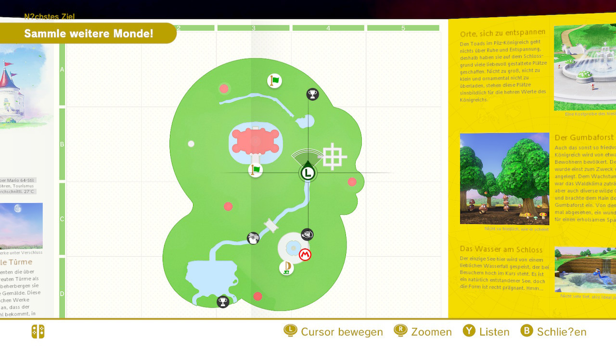Click the Joy-Con controller icon
Image resolution: width=616 pixels, height=346 pixels.
(38, 332)
